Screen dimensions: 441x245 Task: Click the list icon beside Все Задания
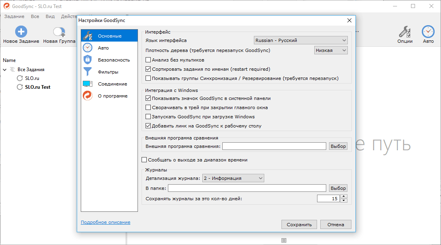pos(12,69)
